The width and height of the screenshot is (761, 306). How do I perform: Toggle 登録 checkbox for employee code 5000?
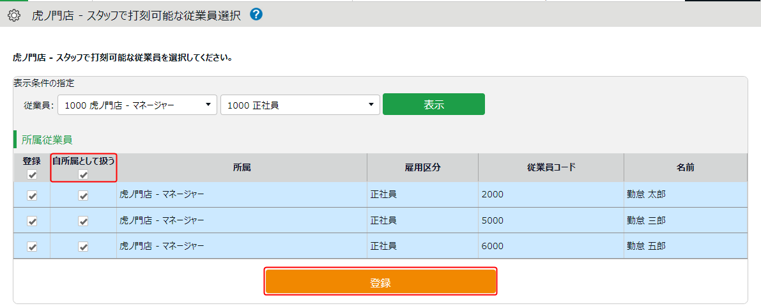tap(32, 221)
